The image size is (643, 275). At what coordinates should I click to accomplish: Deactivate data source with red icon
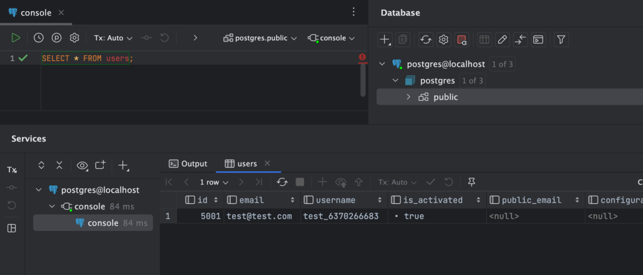click(462, 40)
